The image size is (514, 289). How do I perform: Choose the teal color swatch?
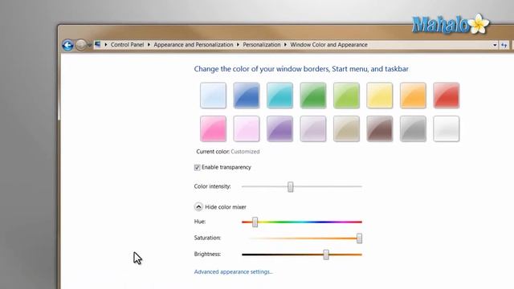point(279,96)
